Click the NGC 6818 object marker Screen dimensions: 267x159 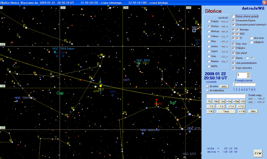point(139,64)
